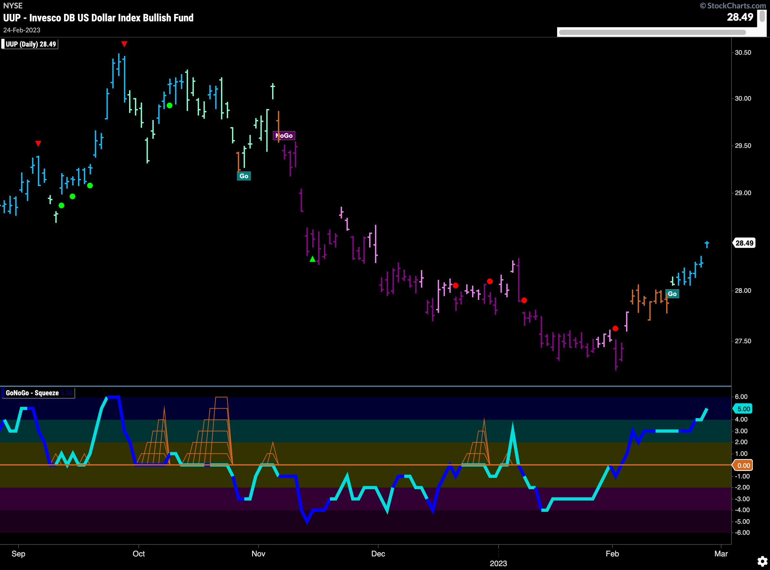The image size is (770, 570).
Task: Click the 28.49 current price tag on price axis
Action: click(x=744, y=243)
